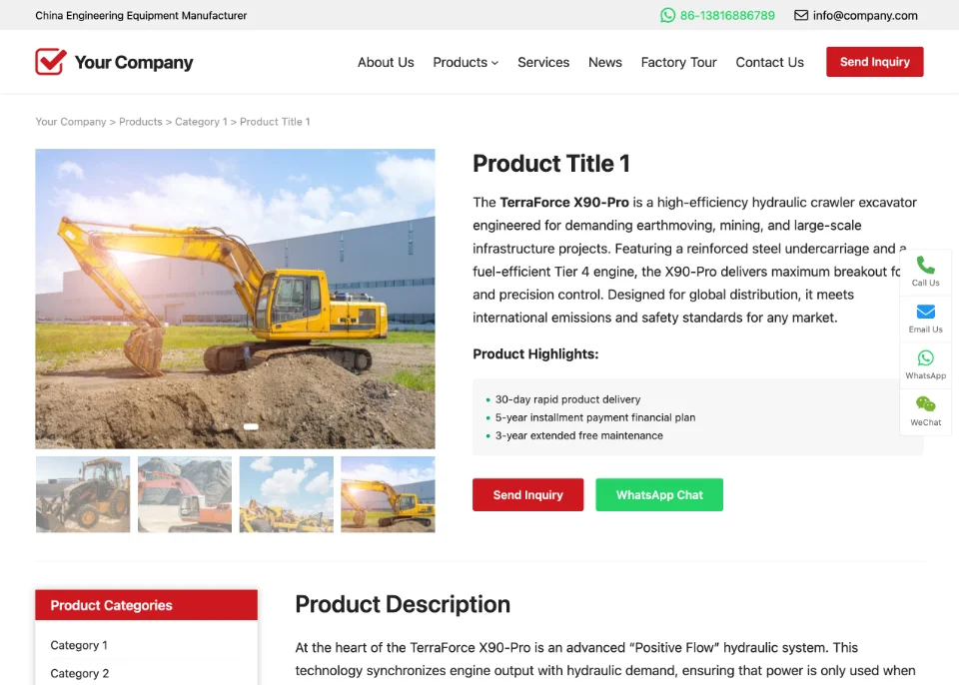Expand the Products dropdown chevron
The width and height of the screenshot is (959, 685).
494,63
